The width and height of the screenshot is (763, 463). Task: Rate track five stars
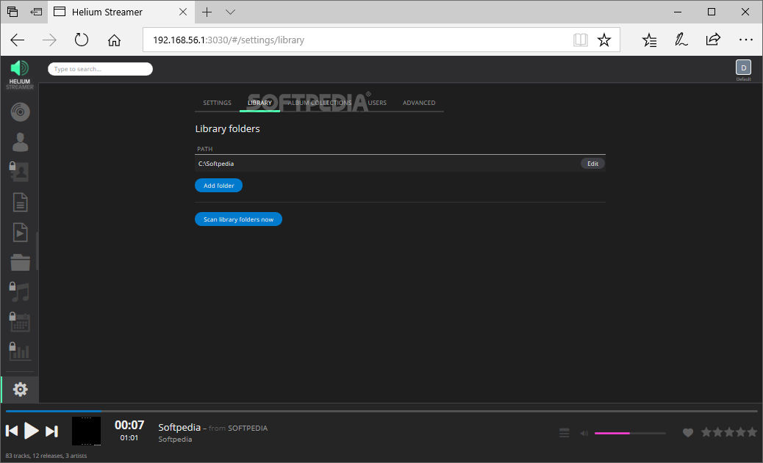[752, 432]
